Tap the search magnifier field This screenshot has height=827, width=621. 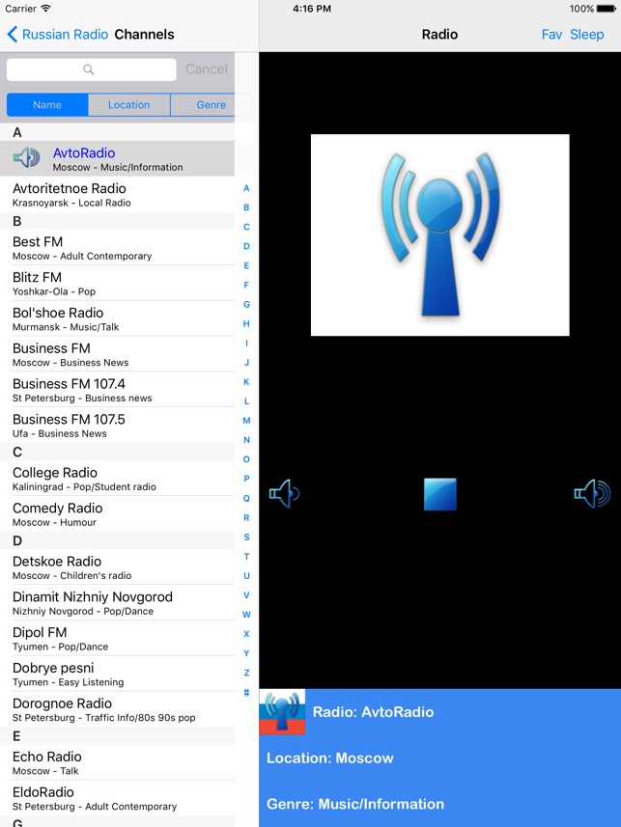point(91,69)
